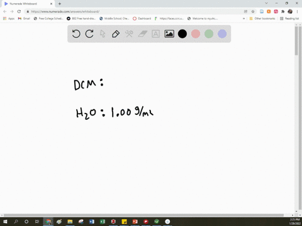Viewport: 302px width, 226px height.
Task: Bookmark this page with star icon
Action: point(253,11)
